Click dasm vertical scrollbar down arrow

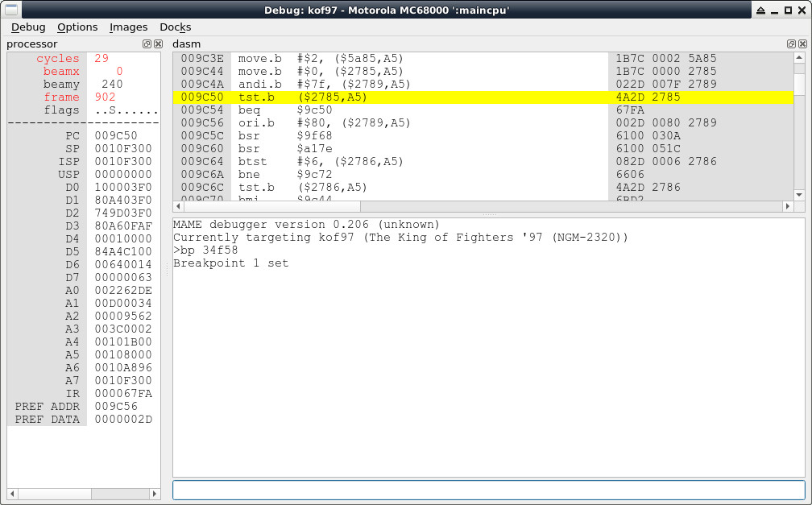pyautogui.click(x=799, y=195)
